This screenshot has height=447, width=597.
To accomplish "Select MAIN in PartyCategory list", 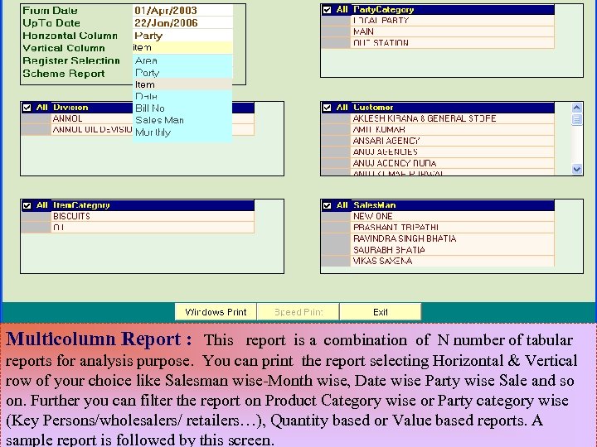I will (452, 31).
